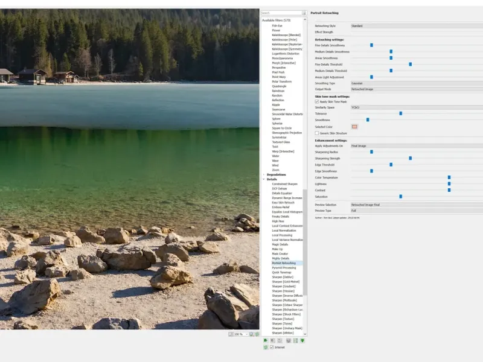The width and height of the screenshot is (483, 362).
Task: Open the Smoothing Type dropdown
Action: click(417, 83)
